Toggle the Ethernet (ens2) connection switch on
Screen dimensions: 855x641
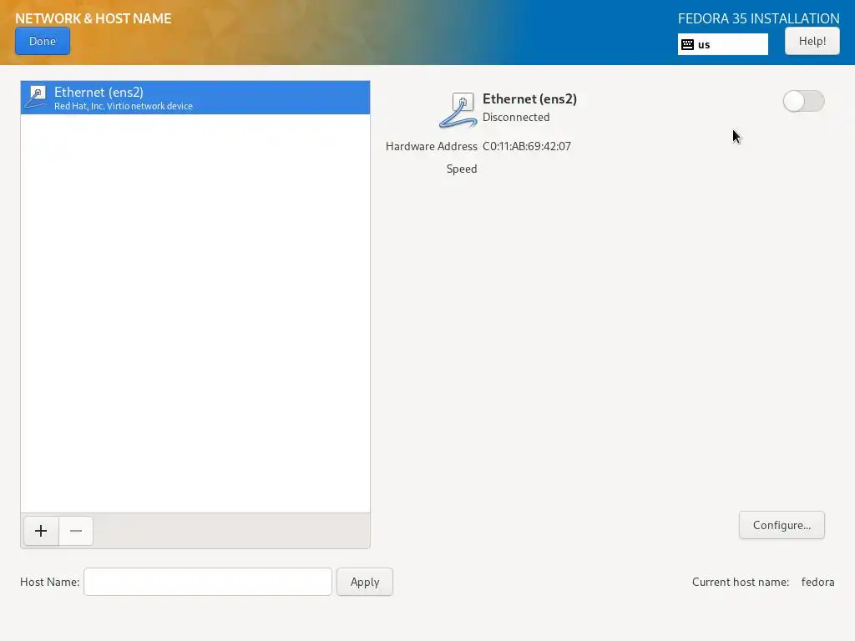click(x=803, y=101)
